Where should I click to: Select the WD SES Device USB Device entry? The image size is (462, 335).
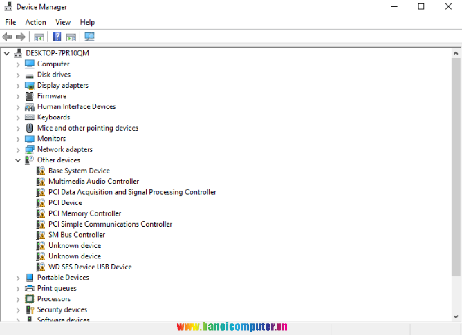click(x=90, y=267)
